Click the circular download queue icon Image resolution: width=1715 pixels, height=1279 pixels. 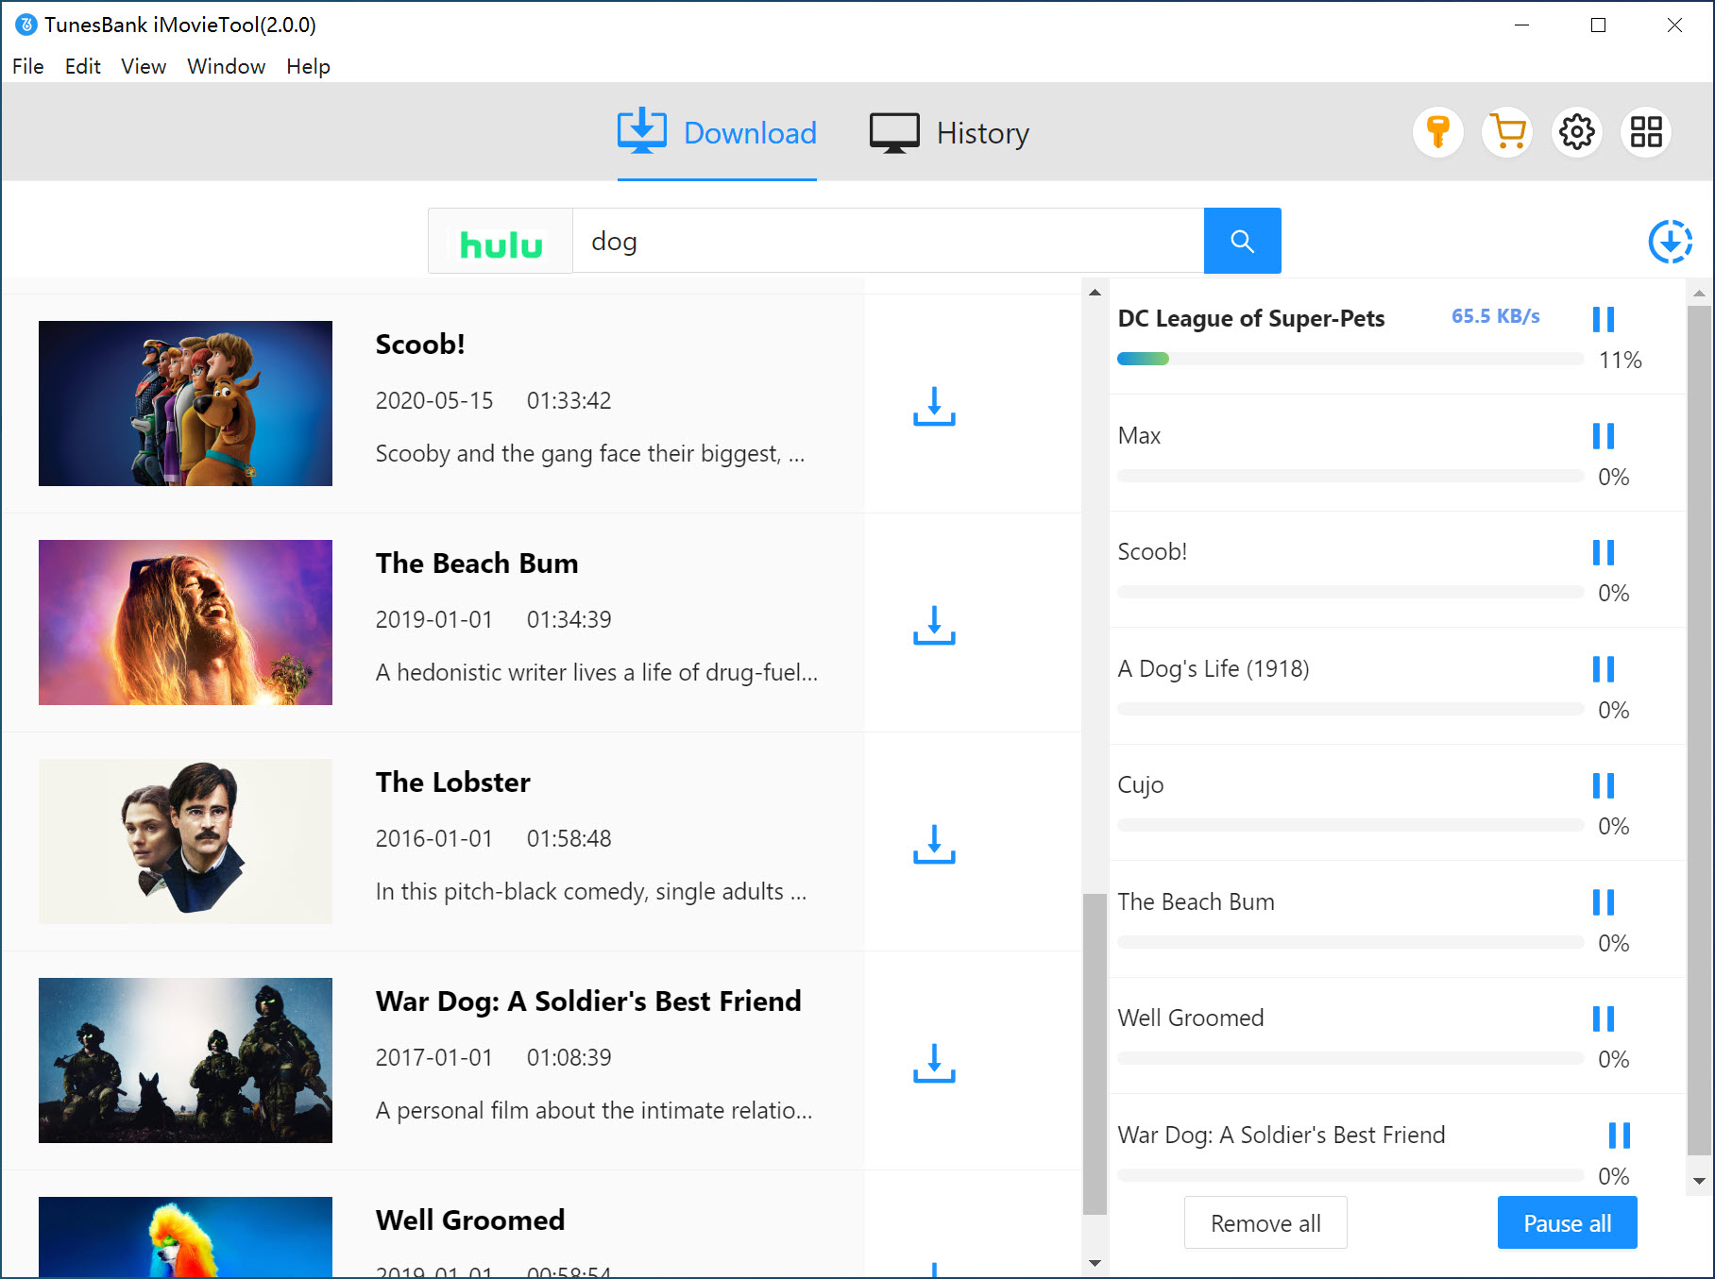click(1670, 242)
